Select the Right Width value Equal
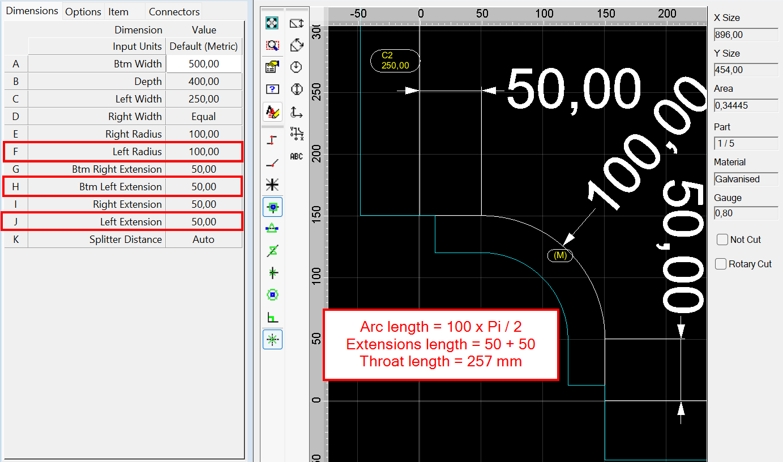 204,117
